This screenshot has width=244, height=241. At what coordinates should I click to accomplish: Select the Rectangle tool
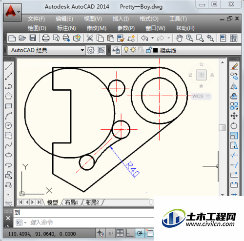(x=8, y=106)
